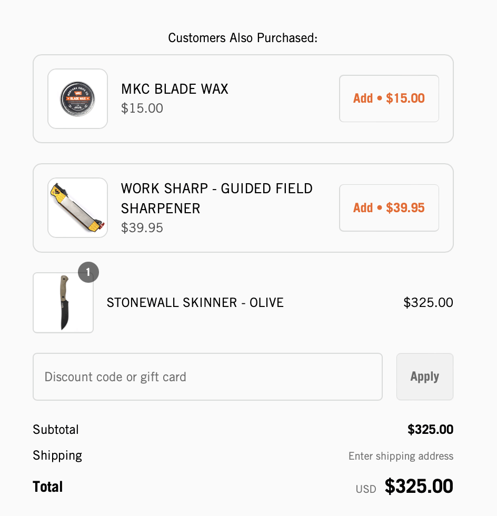The width and height of the screenshot is (497, 516).
Task: Click the bold Subtotal amount
Action: (430, 430)
